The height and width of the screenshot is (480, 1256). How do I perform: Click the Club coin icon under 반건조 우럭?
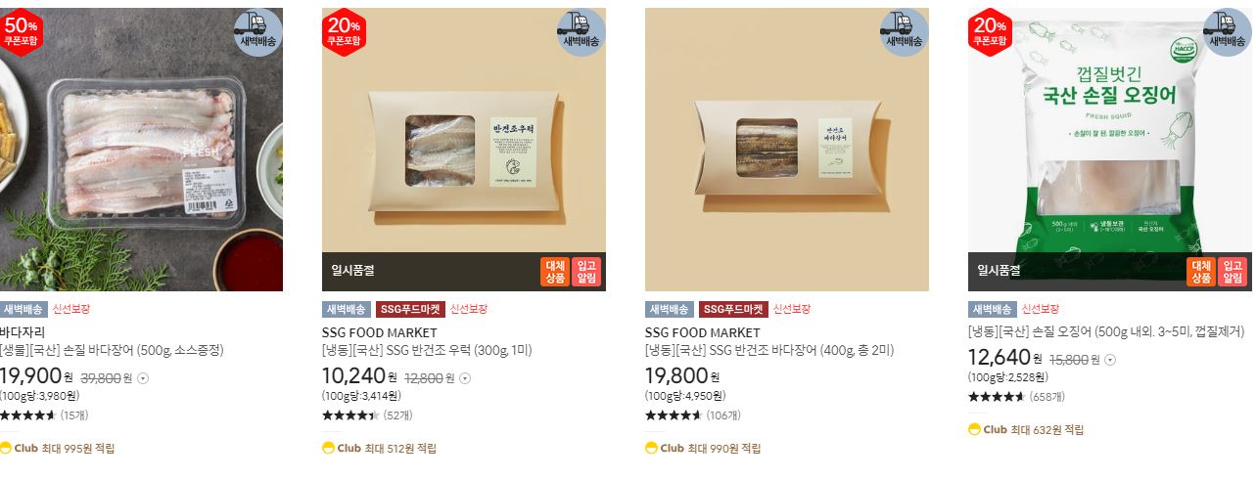point(328,449)
